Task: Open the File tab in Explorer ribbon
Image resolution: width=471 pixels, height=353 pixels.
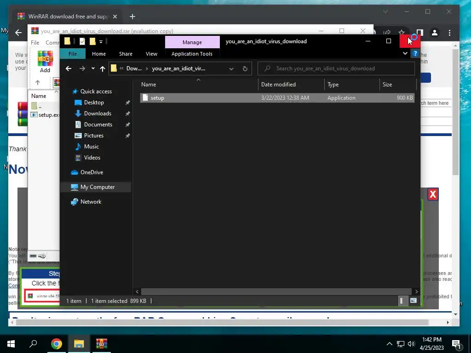Action: [x=73, y=54]
